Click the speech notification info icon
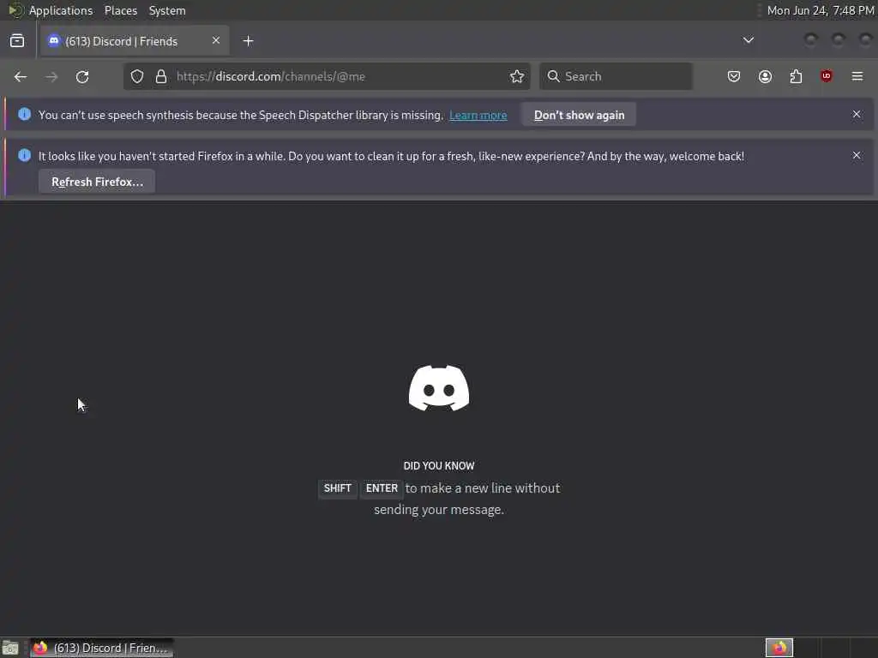878x658 pixels. pyautogui.click(x=25, y=114)
